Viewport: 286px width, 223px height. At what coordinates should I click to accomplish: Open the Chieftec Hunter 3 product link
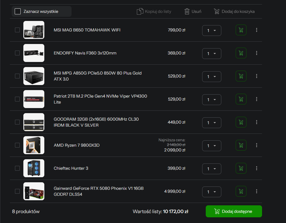(71, 168)
